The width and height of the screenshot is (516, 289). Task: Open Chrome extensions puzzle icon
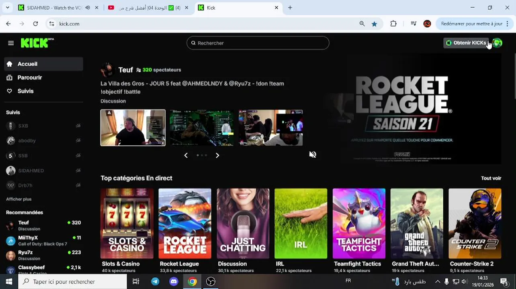pyautogui.click(x=393, y=24)
